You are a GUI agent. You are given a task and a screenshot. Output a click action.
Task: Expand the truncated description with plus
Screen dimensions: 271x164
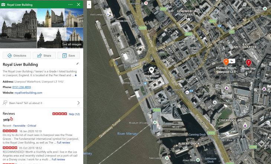76,75
